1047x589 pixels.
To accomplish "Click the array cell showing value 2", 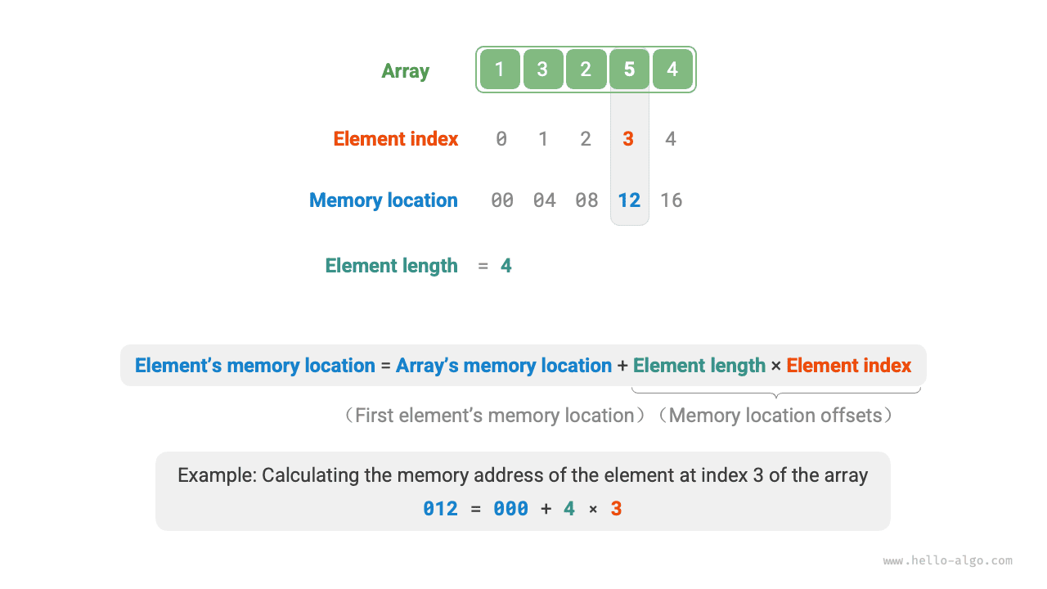I will click(x=586, y=70).
